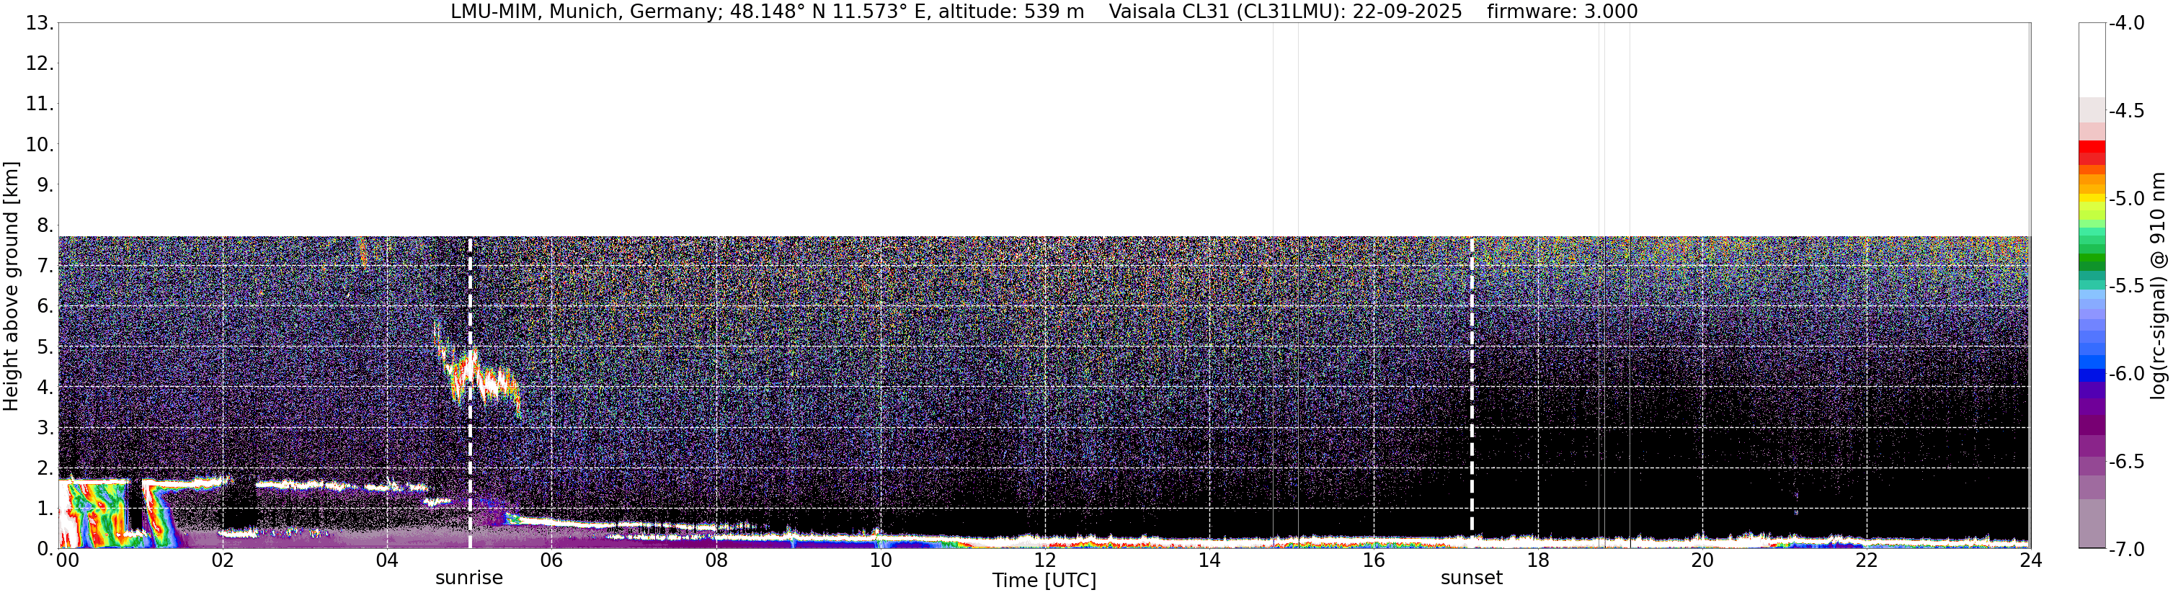Viewport: 2173px width, 595px height.
Task: Click the '-7.0' tick label on the colorbar
Action: pos(2127,549)
